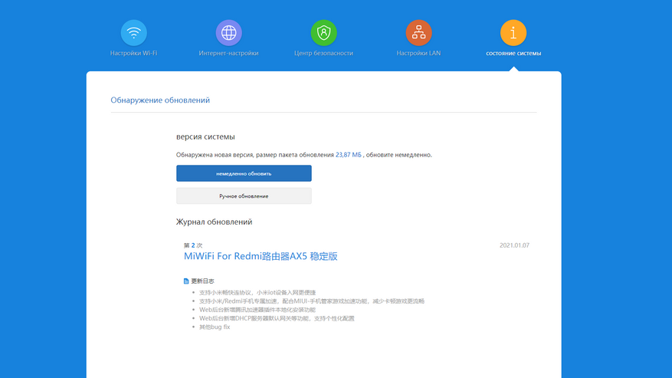Viewport: 672px width, 378px height.
Task: Click the changelog document icon near 更新日志
Action: click(186, 281)
